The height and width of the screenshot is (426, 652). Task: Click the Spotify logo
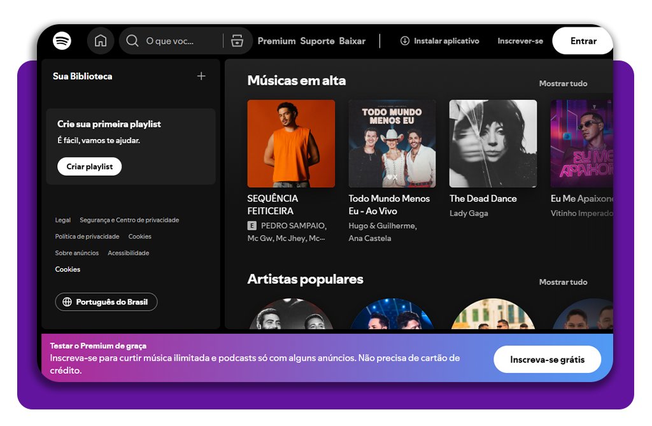pos(62,41)
